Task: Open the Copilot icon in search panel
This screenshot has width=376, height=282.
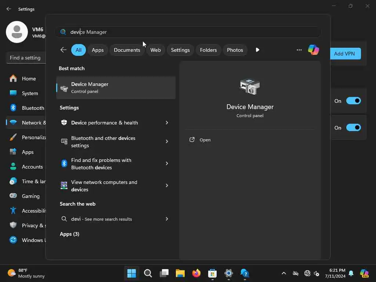Action: (x=314, y=50)
